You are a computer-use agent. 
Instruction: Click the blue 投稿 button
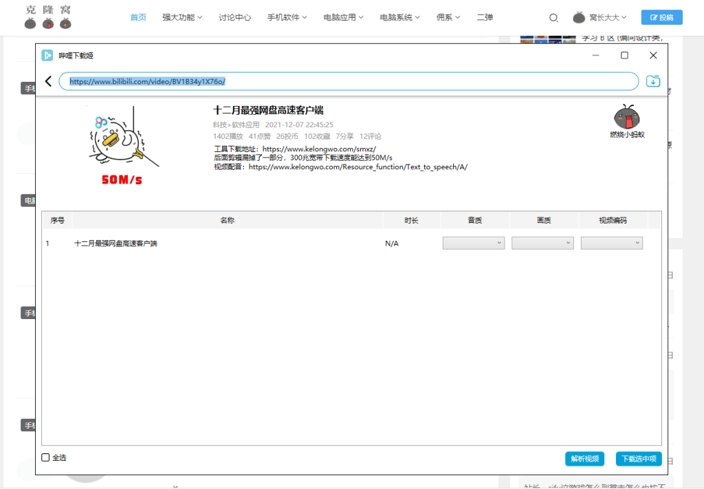click(662, 17)
